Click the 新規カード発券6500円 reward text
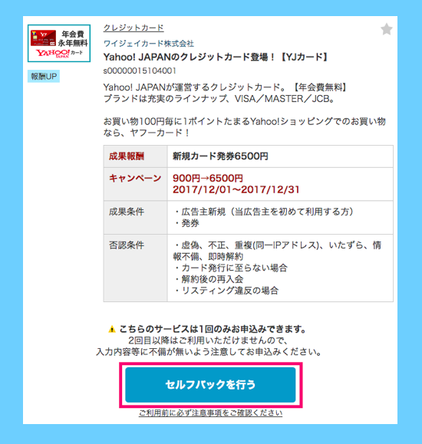422x444 pixels. point(220,156)
